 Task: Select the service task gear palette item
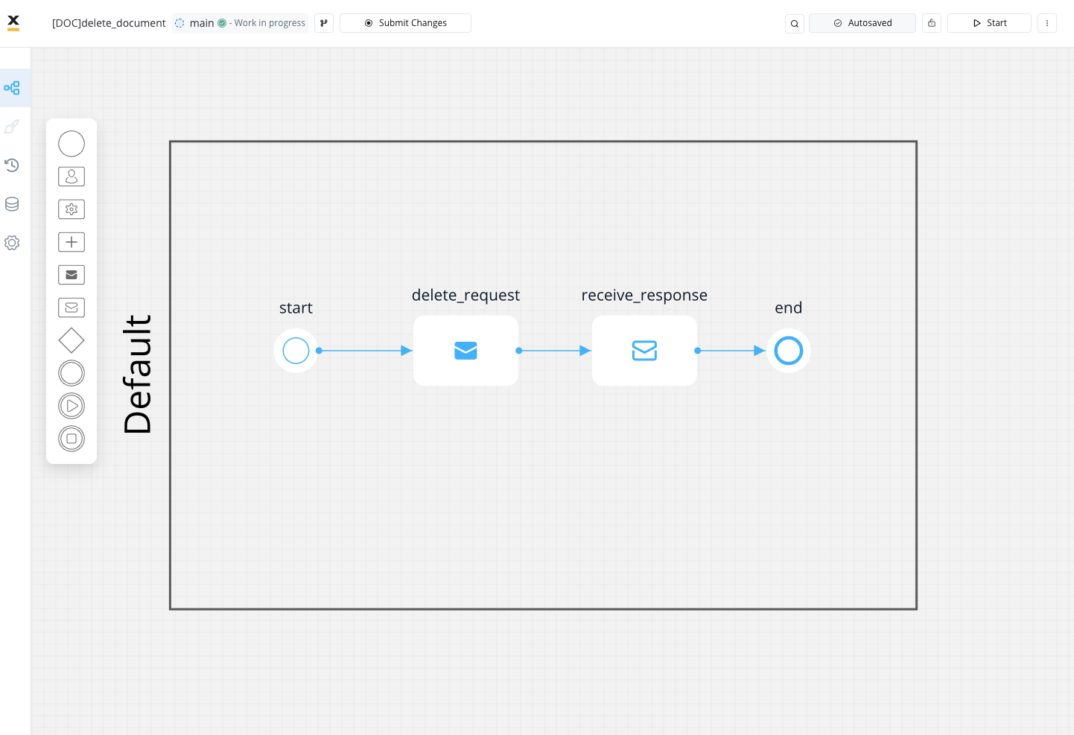pos(72,209)
